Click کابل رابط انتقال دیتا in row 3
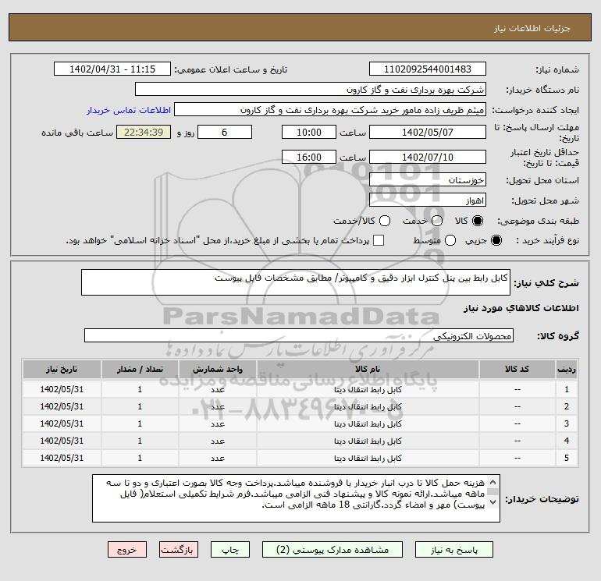This screenshot has width=601, height=581. [x=368, y=424]
